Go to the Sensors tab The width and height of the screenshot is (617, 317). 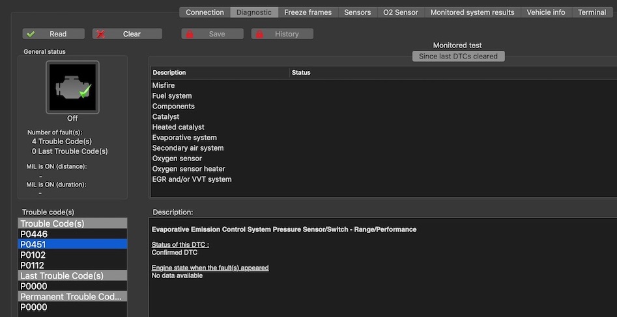pos(357,12)
